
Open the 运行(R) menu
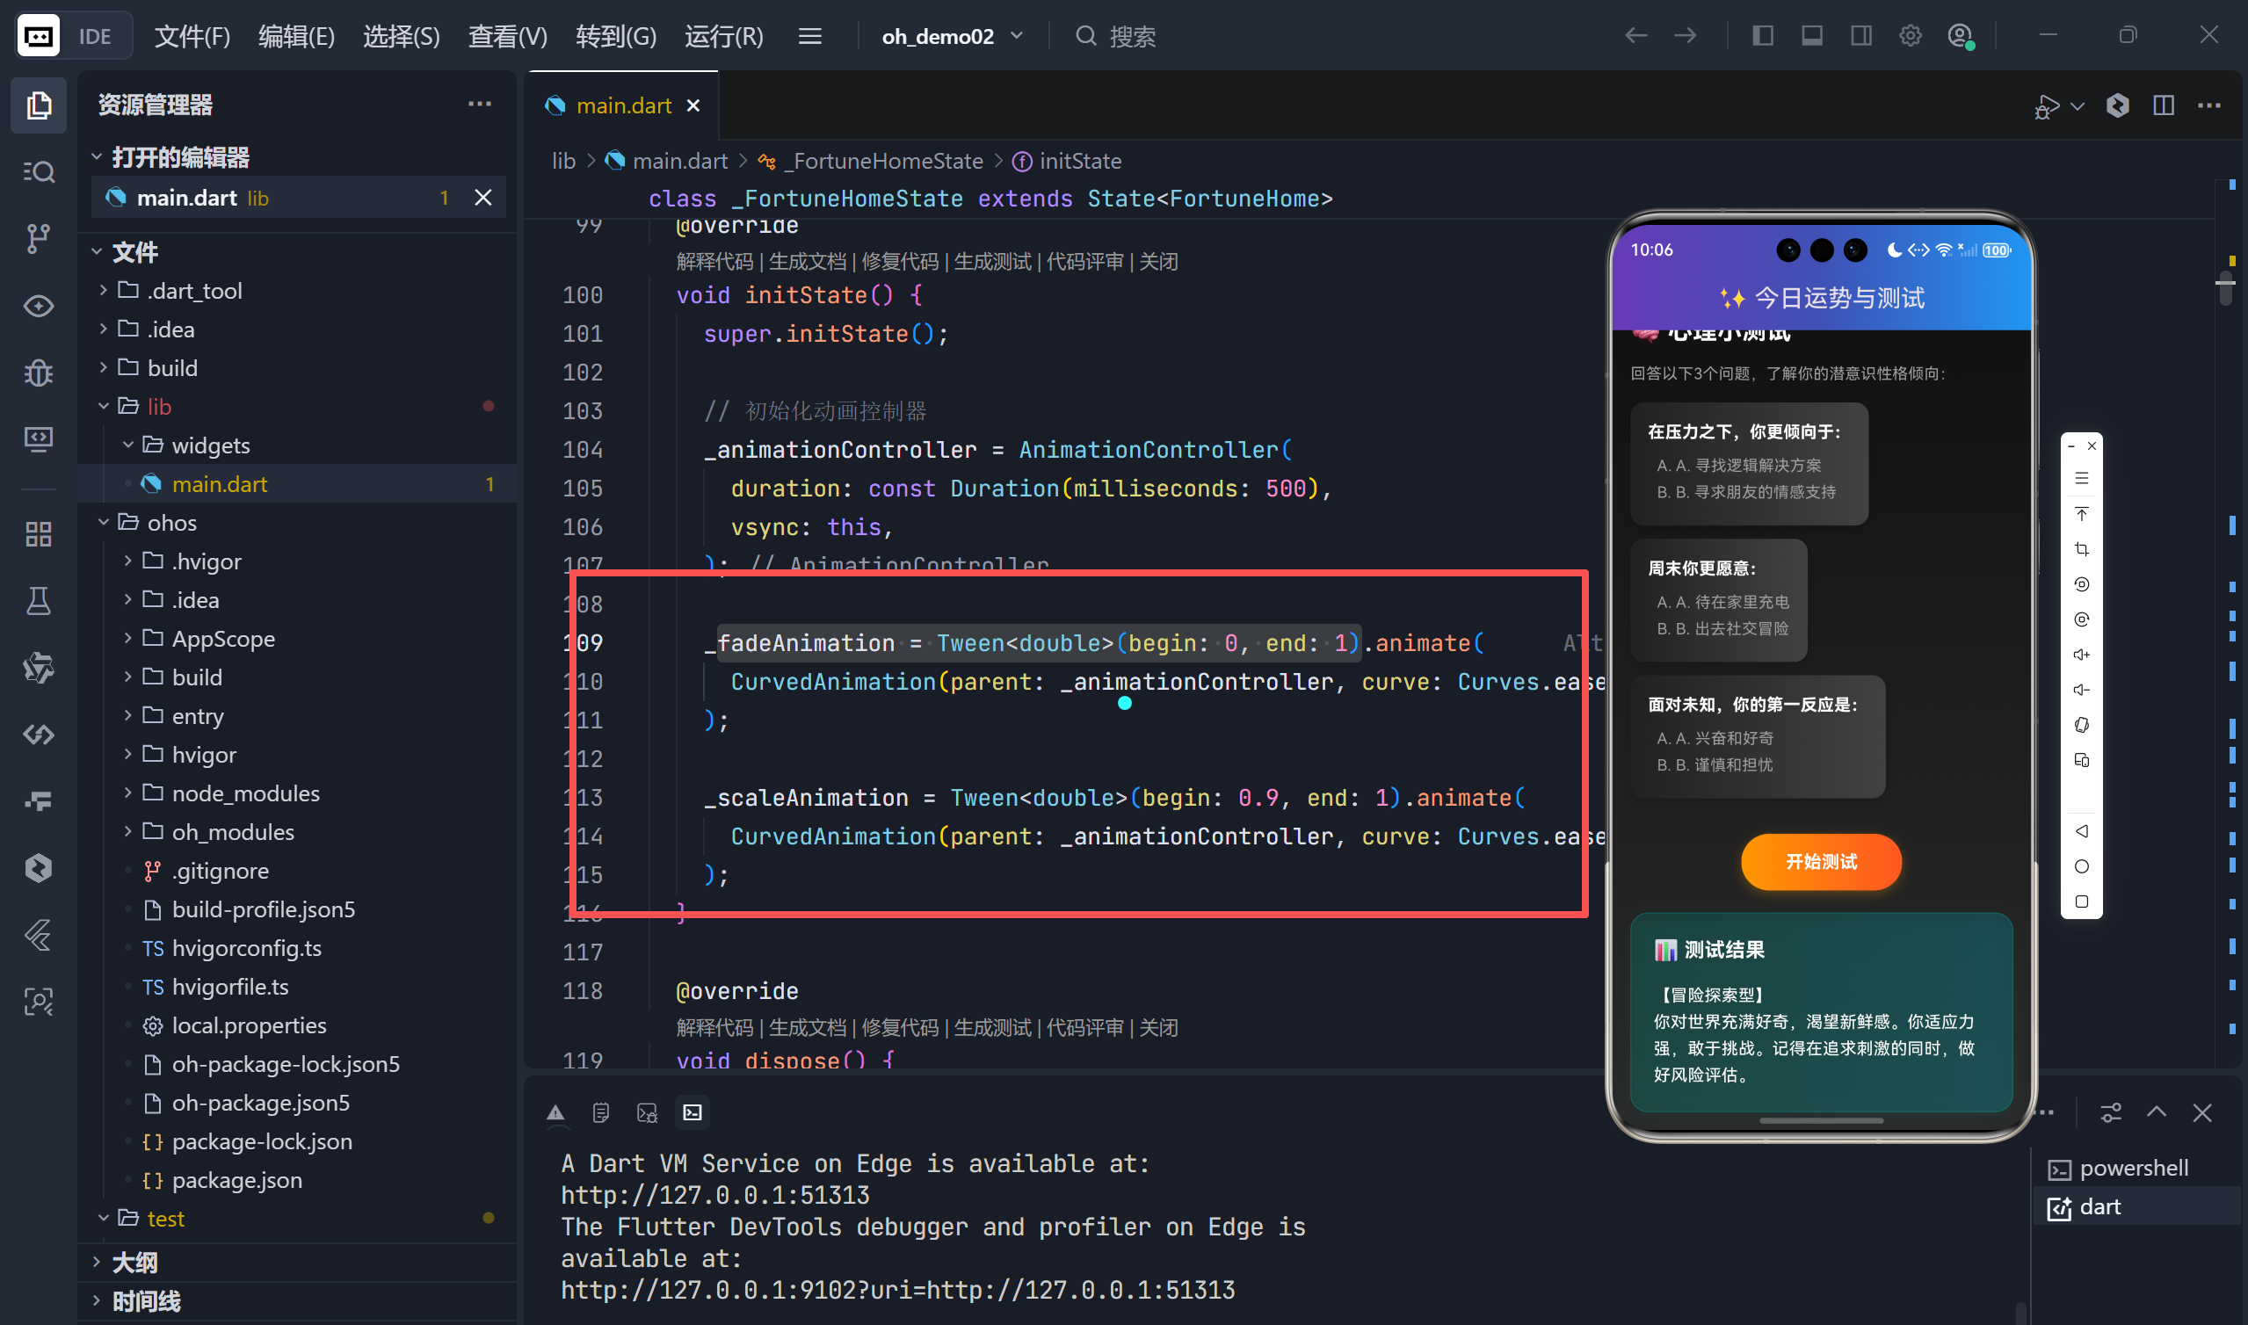click(x=723, y=36)
